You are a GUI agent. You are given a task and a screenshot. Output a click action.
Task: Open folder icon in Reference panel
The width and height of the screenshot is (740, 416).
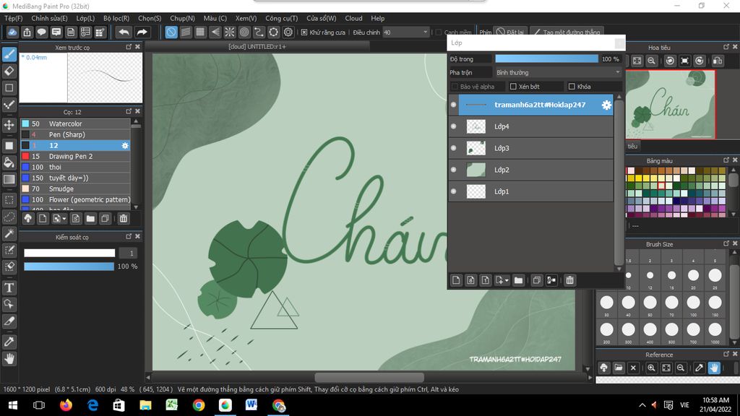point(619,368)
